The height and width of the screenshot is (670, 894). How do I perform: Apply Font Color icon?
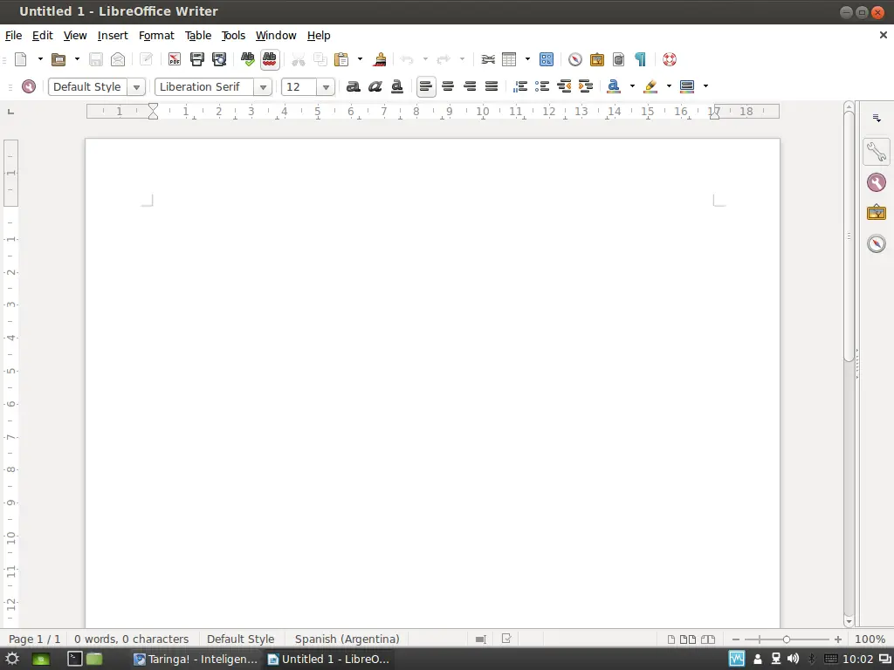614,86
